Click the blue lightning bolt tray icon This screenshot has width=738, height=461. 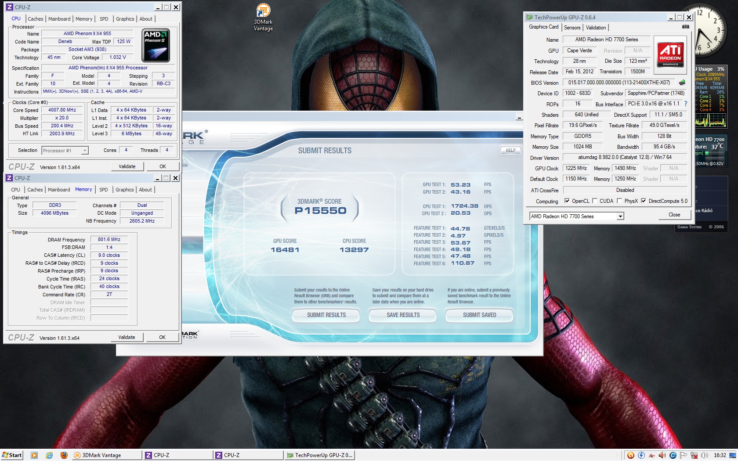coord(641,455)
